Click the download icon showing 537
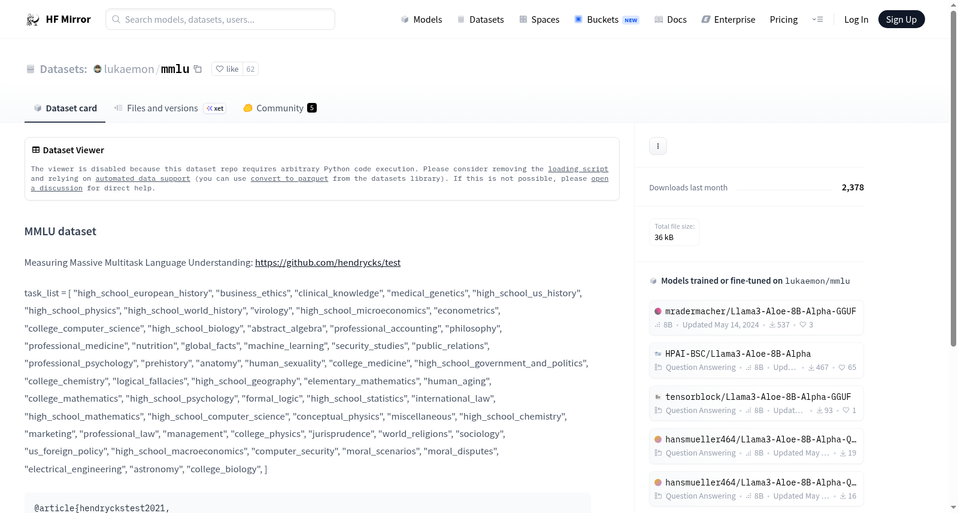This screenshot has height=513, width=958. click(x=772, y=325)
